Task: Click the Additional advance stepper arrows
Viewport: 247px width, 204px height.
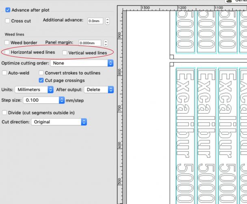Action: tap(107, 21)
